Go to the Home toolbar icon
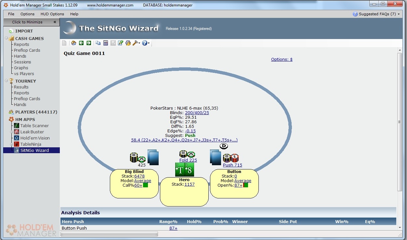Viewport: 407px width, 240px height. (x=74, y=43)
